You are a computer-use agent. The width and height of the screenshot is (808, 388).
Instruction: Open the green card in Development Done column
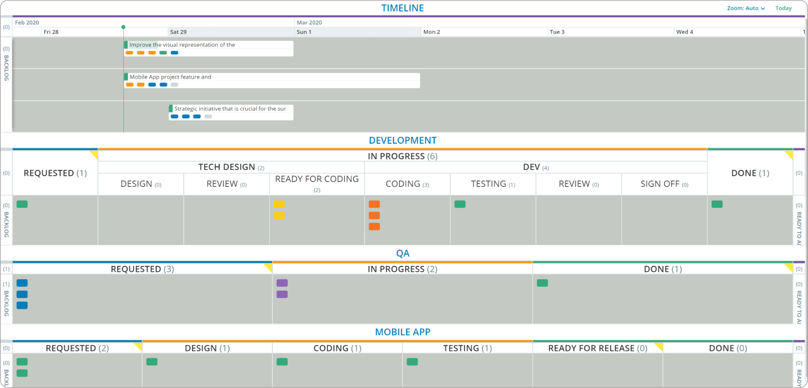coord(717,204)
